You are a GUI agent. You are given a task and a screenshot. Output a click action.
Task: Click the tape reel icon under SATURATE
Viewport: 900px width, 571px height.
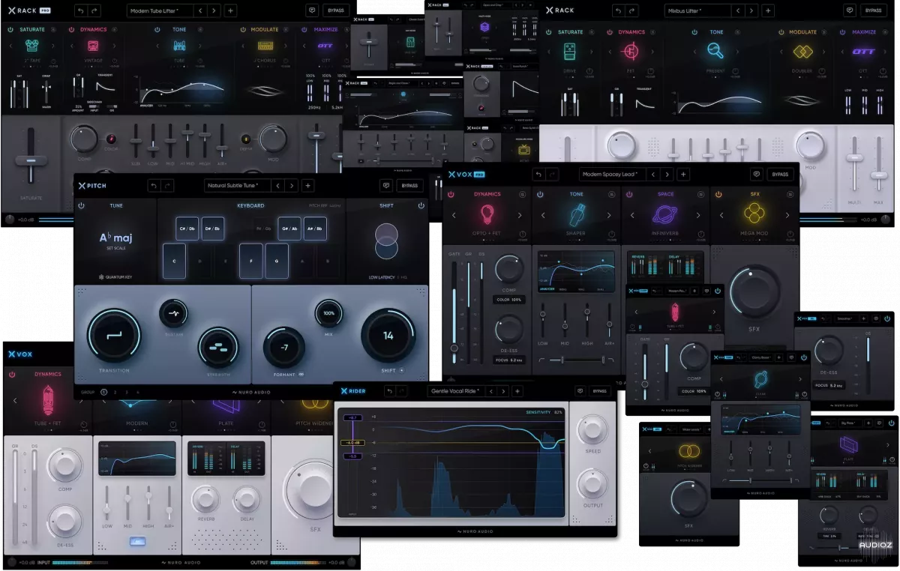click(x=31, y=46)
